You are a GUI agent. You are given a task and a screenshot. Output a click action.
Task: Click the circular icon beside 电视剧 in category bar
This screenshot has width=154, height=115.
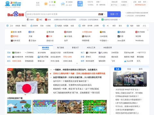(x=56, y=26)
